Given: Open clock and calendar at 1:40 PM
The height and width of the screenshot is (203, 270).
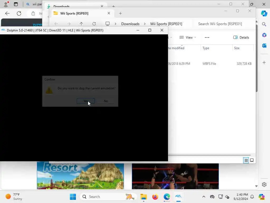Looking at the screenshot, I should [x=241, y=197].
